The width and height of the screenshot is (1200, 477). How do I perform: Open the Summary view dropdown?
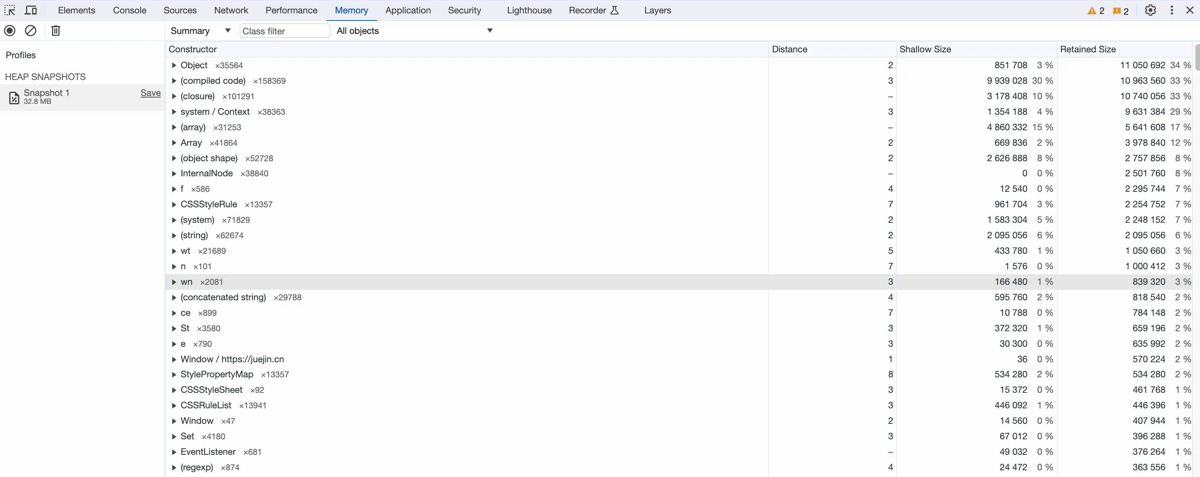200,31
